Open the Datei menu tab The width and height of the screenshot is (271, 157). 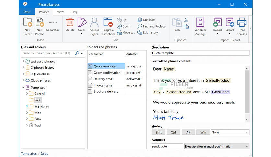27,12
